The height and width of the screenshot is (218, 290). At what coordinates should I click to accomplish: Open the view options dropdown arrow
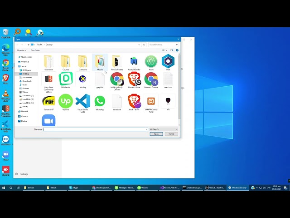coord(167,50)
